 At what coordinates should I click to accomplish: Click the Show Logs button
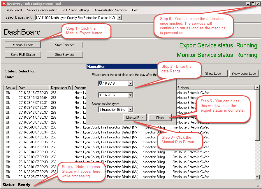[x=213, y=74]
